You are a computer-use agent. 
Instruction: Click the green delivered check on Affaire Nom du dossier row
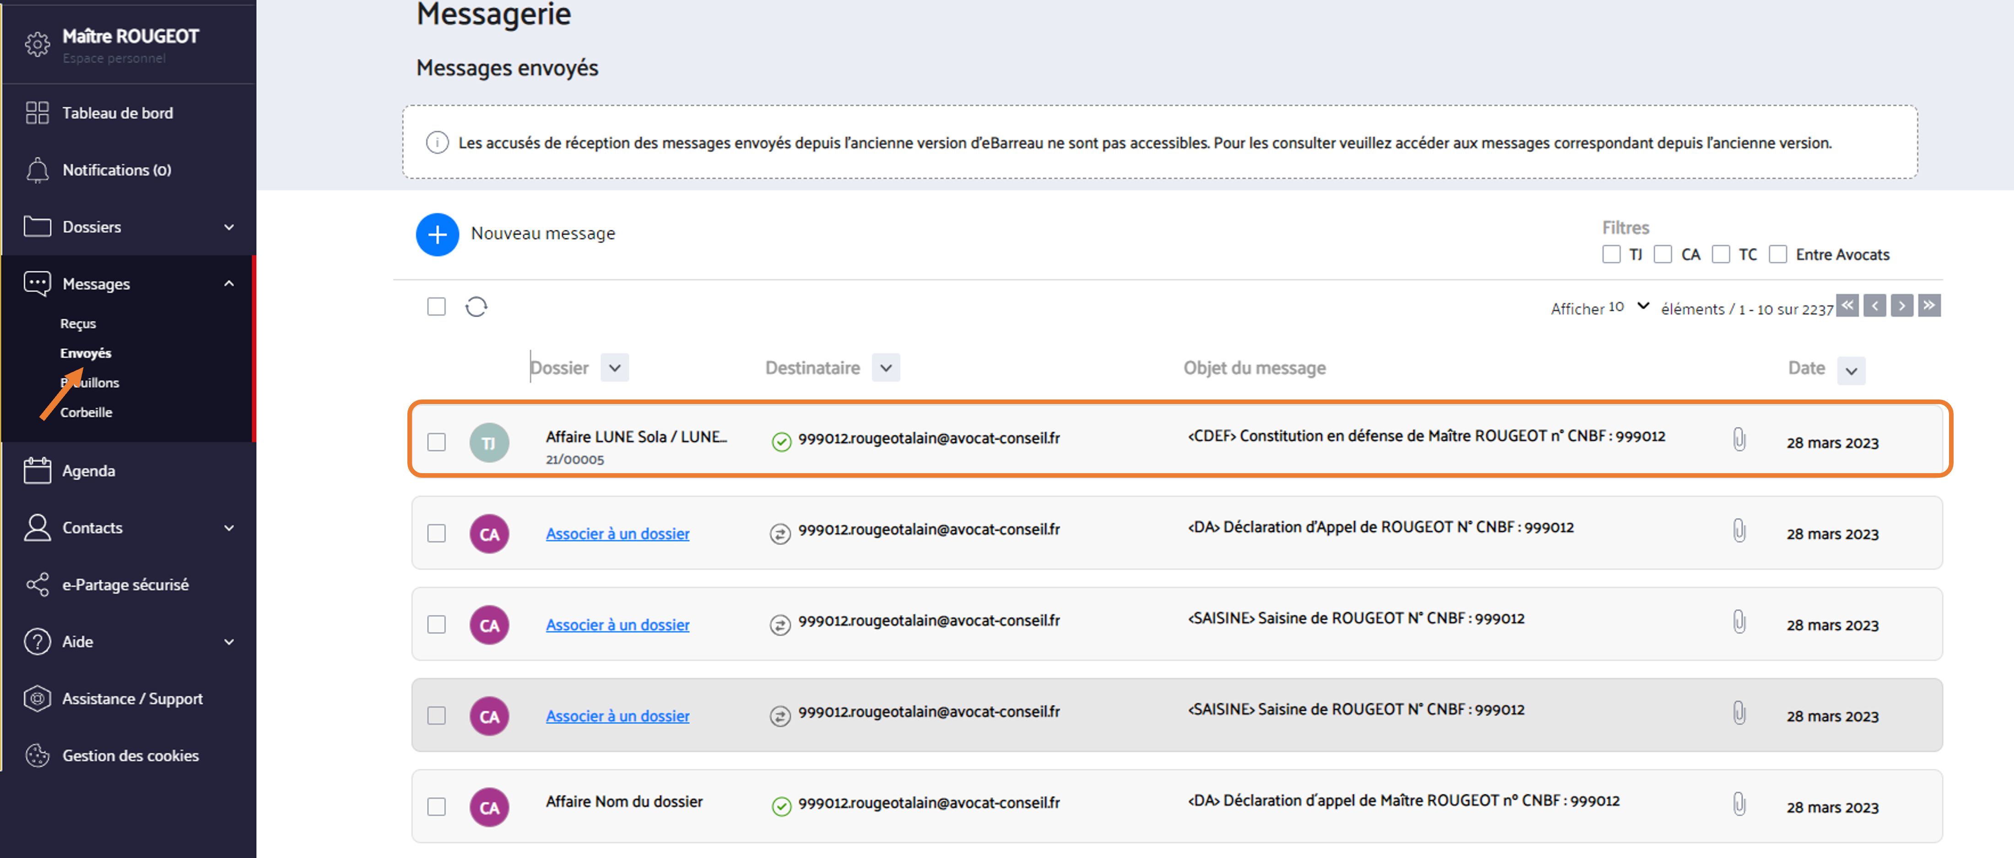(781, 807)
